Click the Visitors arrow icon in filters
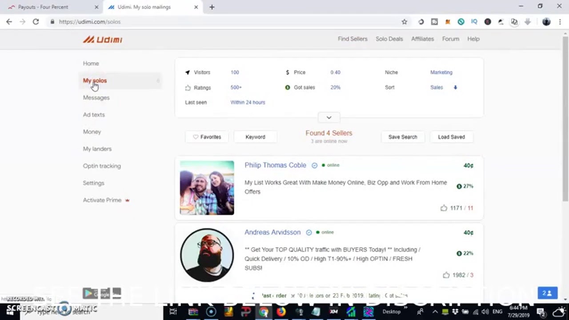This screenshot has height=320, width=569. (x=188, y=72)
